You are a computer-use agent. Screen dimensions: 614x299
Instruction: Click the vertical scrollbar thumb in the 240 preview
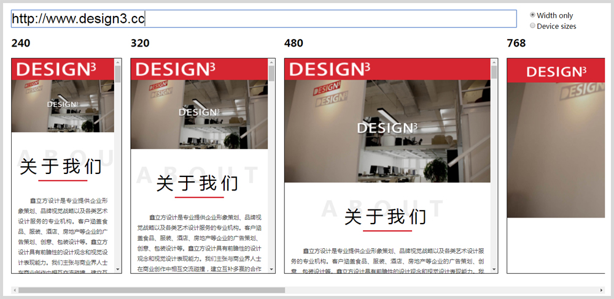click(117, 74)
